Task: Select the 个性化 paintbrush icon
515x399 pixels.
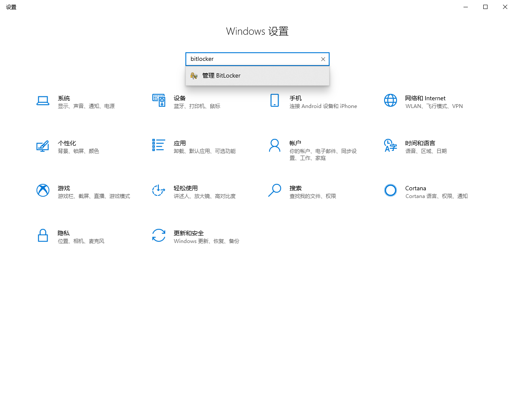Action: (43, 146)
